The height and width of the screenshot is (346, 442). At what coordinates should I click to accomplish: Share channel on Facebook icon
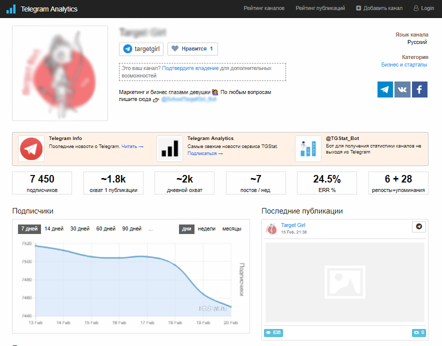tap(419, 89)
